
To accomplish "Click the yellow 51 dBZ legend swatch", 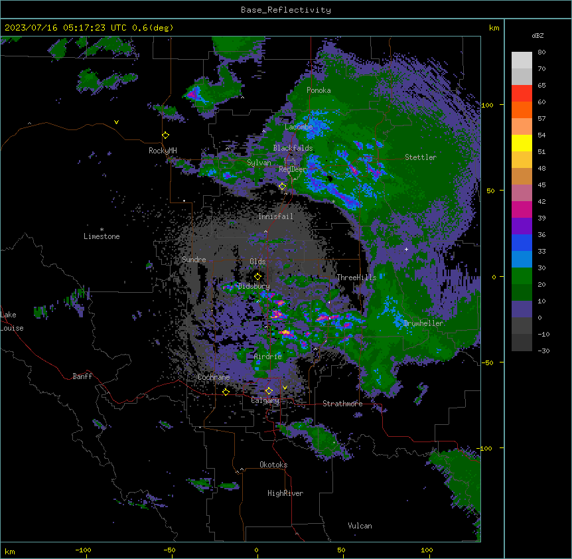I will tap(522, 143).
